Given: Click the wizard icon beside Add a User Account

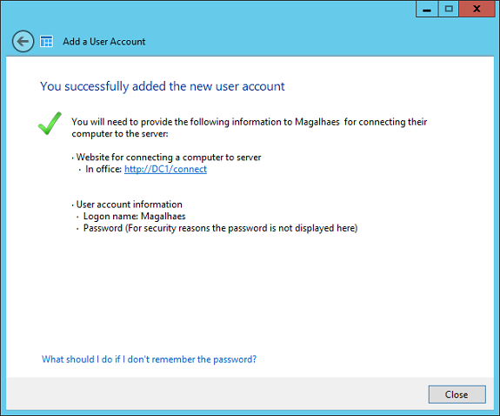Looking at the screenshot, I should coord(46,42).
